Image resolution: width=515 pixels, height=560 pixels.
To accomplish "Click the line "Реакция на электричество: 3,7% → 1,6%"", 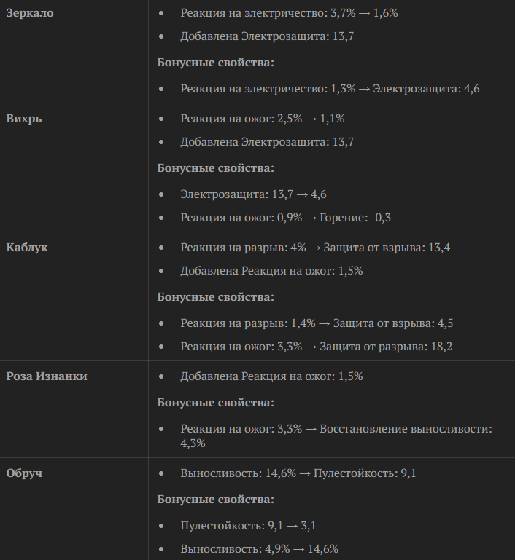I will tap(289, 14).
